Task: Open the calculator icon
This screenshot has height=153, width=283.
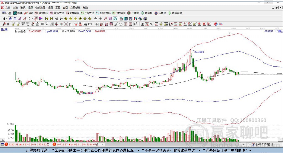Action: coord(126,19)
